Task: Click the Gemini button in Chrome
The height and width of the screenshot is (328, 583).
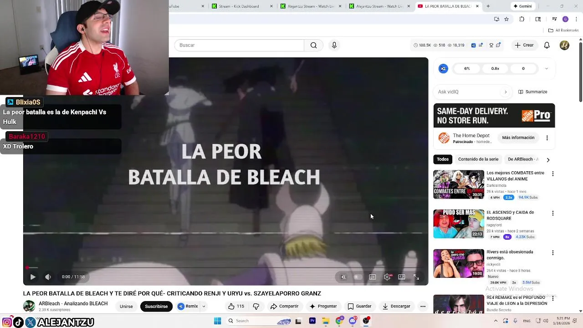Action: coord(522,6)
